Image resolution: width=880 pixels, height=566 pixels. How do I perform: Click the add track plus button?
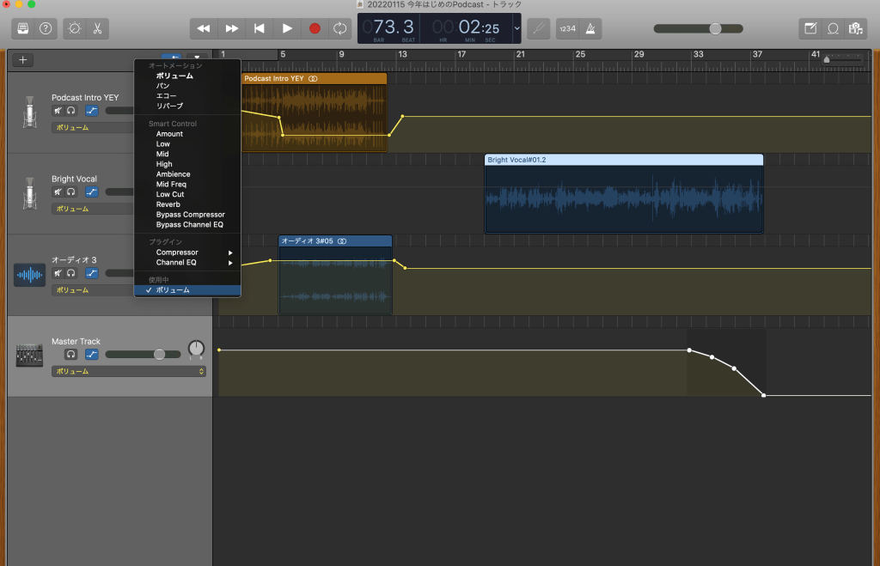23,60
